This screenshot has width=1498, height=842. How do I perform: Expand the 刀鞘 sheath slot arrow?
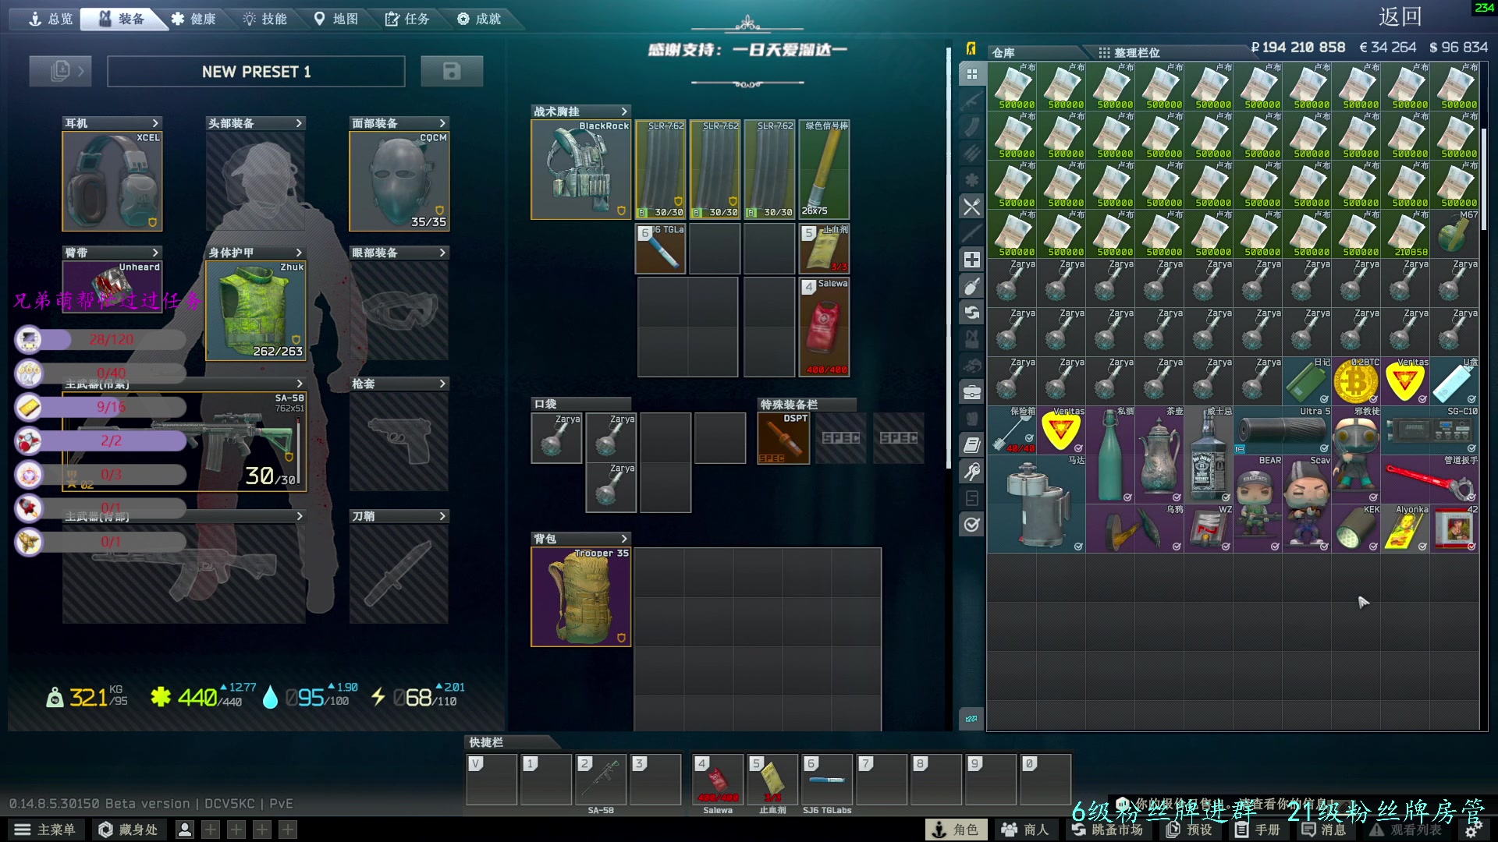[442, 516]
